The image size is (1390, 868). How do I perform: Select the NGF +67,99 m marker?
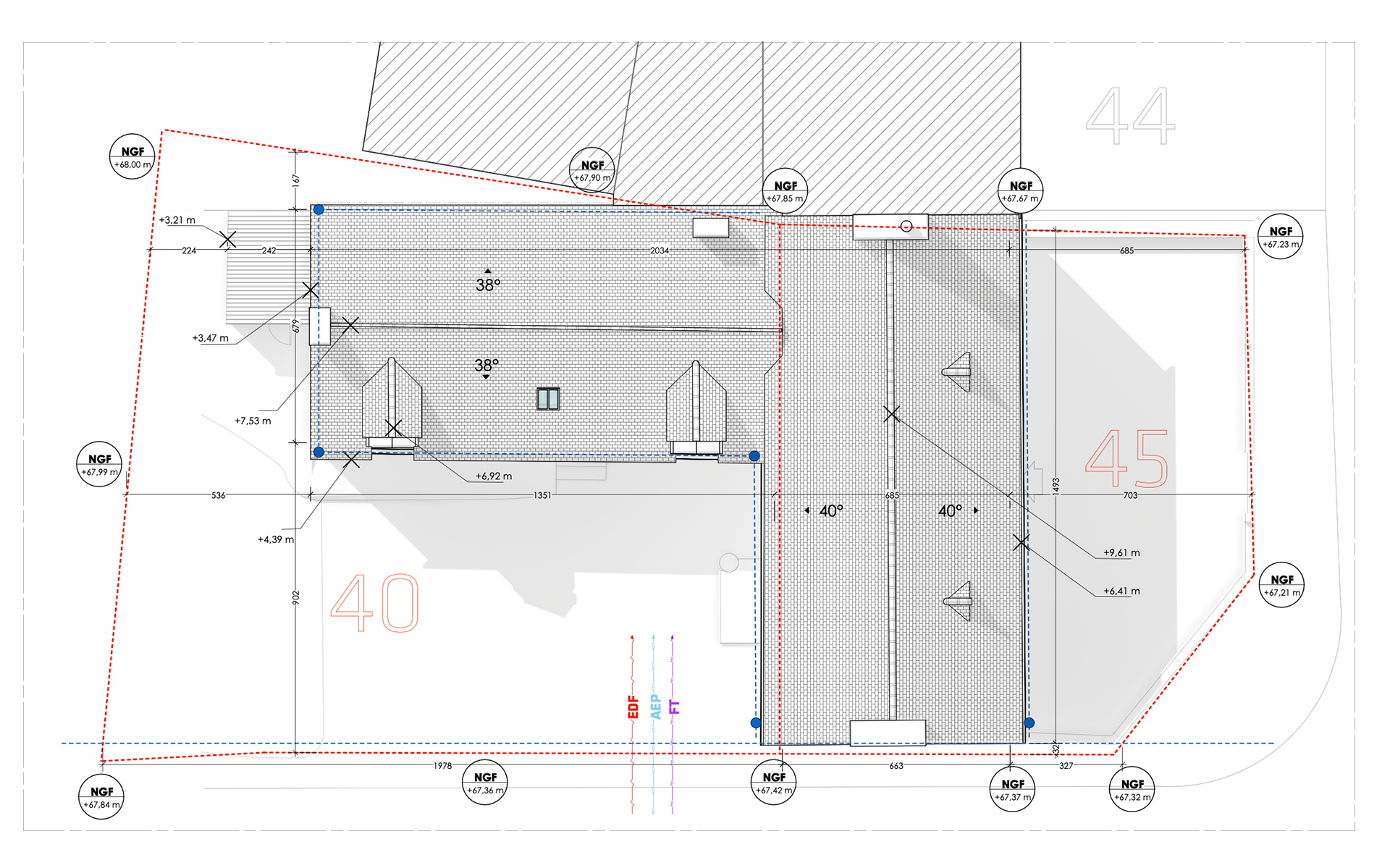coord(99,465)
